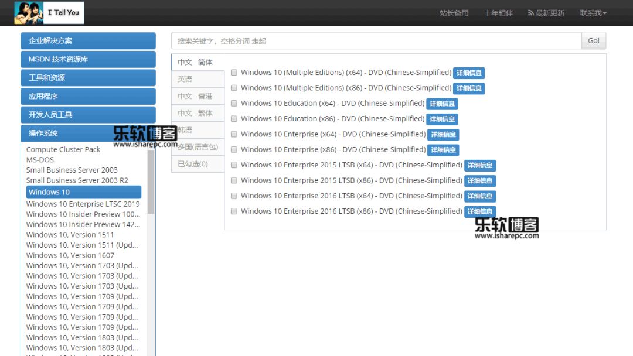Show details for Multiple Editions x64

pyautogui.click(x=469, y=73)
